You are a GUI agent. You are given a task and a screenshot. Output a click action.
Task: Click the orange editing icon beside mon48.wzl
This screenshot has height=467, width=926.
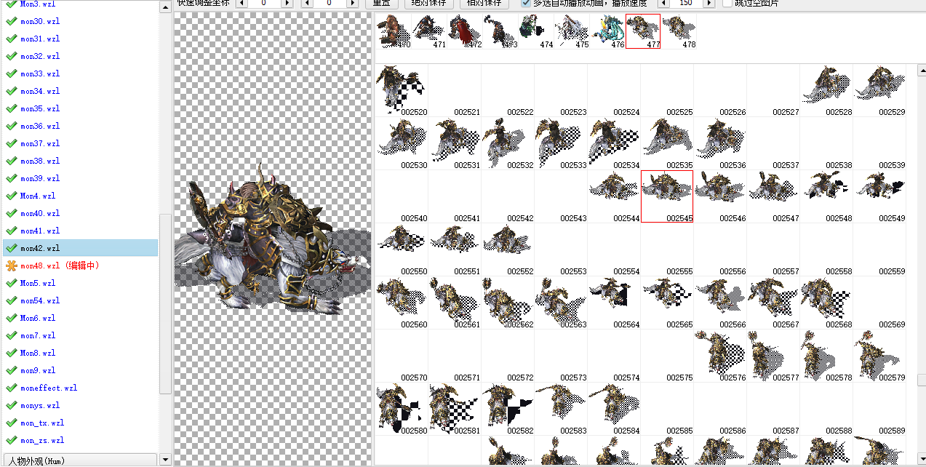pos(11,266)
